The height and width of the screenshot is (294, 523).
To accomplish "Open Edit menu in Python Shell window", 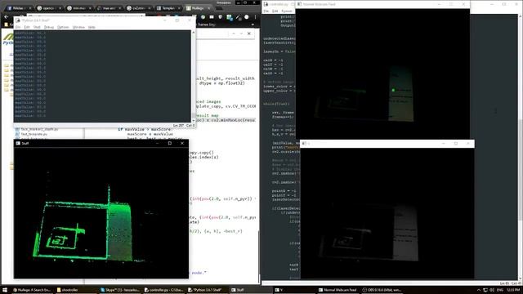I will tap(27, 27).
